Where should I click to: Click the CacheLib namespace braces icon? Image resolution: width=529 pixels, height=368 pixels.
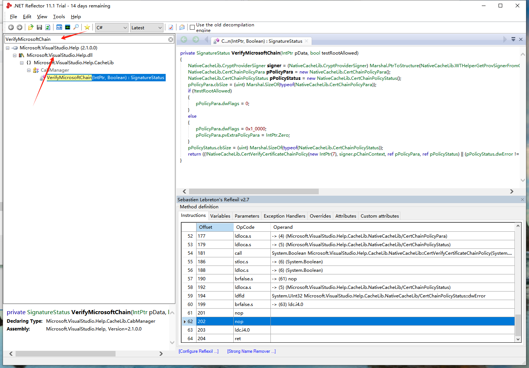pyautogui.click(x=29, y=63)
